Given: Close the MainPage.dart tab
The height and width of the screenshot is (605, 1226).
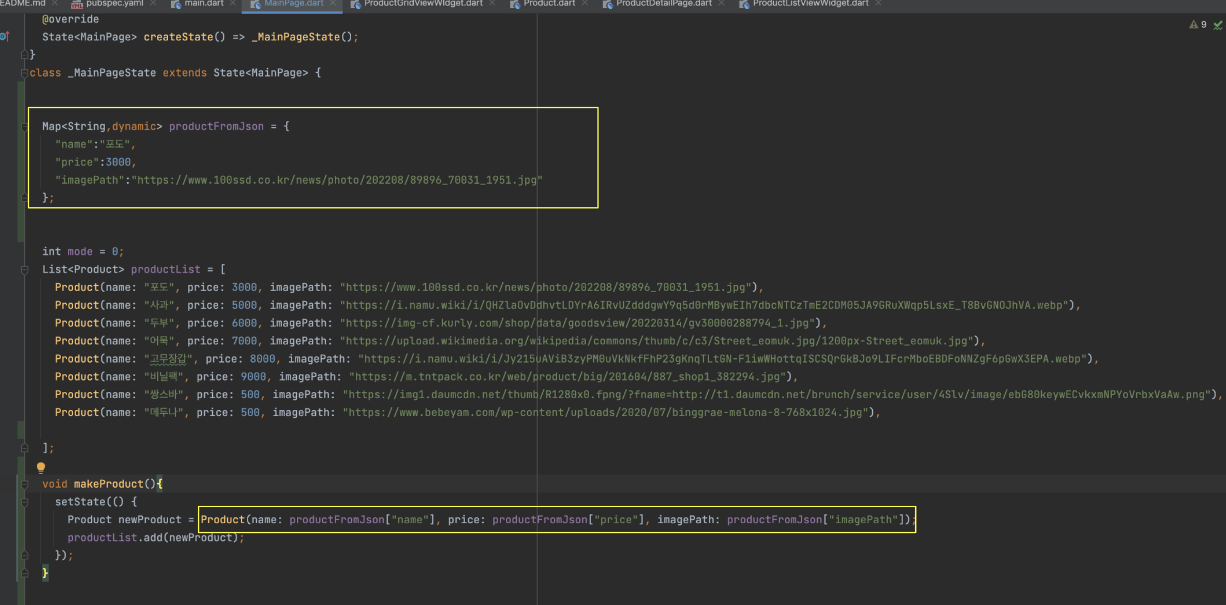Looking at the screenshot, I should point(333,4).
